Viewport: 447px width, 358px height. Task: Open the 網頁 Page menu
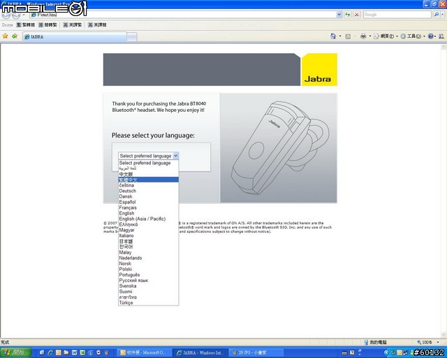pyautogui.click(x=386, y=36)
